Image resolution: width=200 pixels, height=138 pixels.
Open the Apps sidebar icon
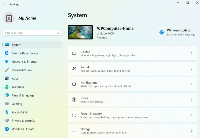[x=7, y=79]
